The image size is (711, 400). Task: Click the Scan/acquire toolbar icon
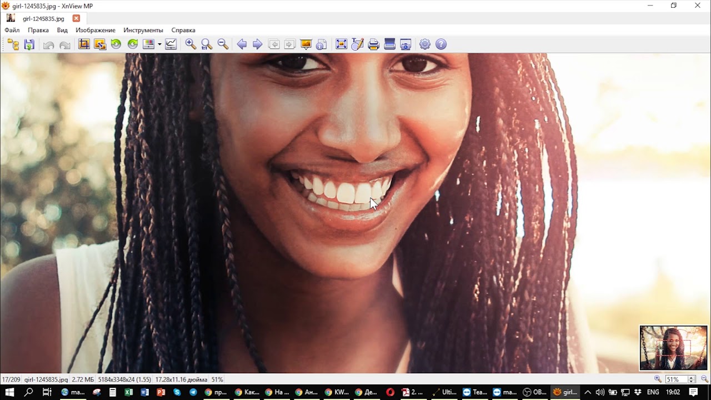pos(389,44)
